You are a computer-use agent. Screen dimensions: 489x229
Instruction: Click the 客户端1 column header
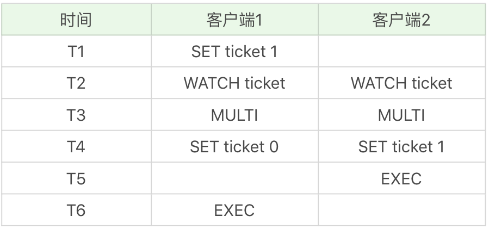234,20
